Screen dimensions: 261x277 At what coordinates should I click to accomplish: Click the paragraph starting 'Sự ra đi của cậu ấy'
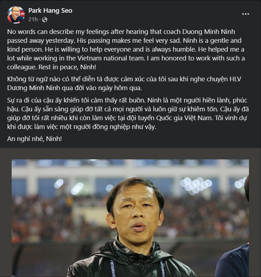click(128, 113)
